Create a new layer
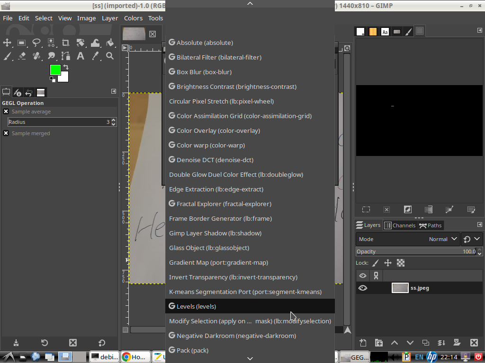Viewport: 485px width, 363px height. click(363, 343)
